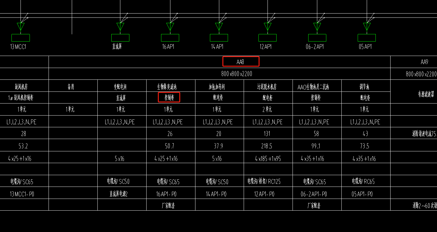
Task: Click the 800x800x2200 size under AA8
Action: click(x=237, y=74)
